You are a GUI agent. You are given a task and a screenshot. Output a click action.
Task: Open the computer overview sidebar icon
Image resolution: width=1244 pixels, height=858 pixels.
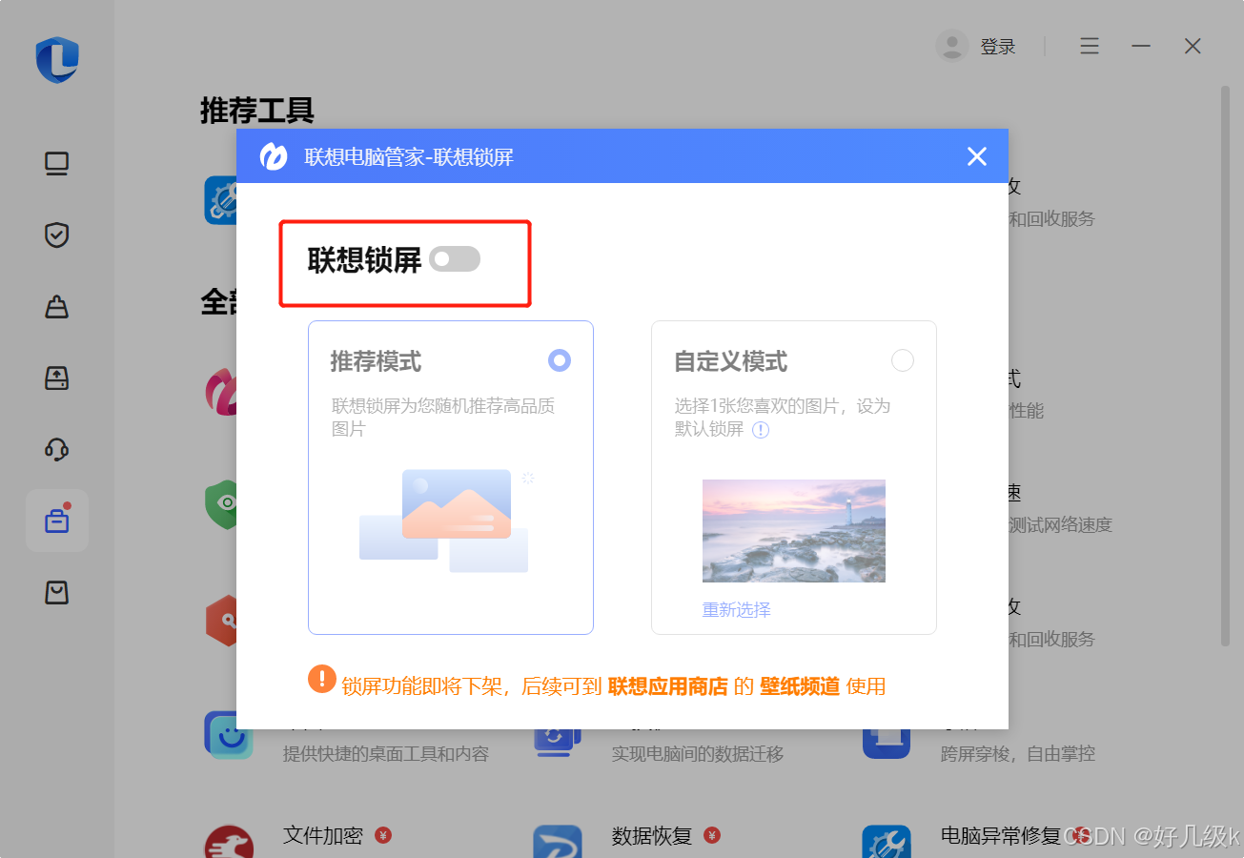click(x=57, y=164)
